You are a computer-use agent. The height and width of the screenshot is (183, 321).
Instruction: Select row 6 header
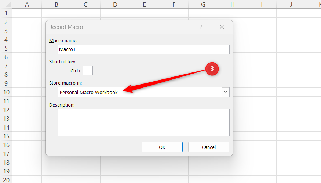(x=6, y=57)
